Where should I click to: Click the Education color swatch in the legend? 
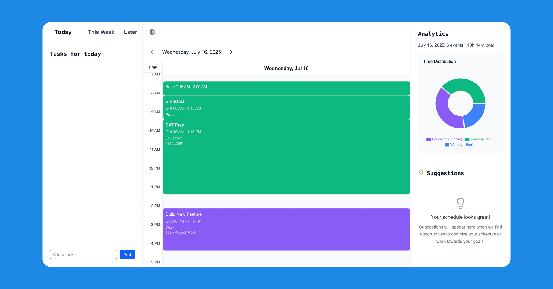point(428,139)
